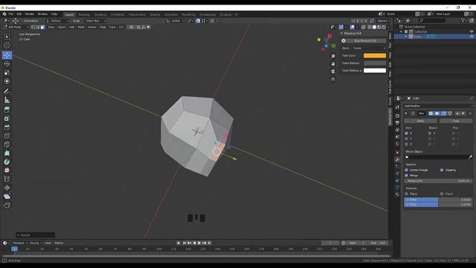Image resolution: width=476 pixels, height=268 pixels.
Task: Jump to the timeline end frame button
Action: tap(210, 243)
